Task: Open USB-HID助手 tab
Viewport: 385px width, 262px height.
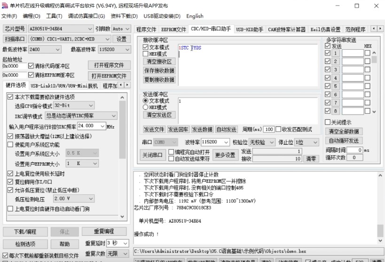Action: 250,30
